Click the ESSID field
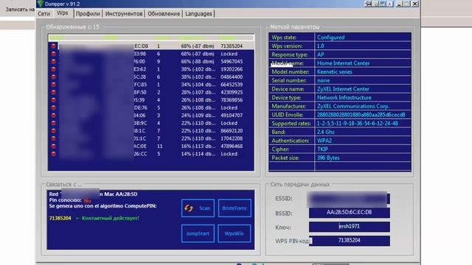 point(349,199)
